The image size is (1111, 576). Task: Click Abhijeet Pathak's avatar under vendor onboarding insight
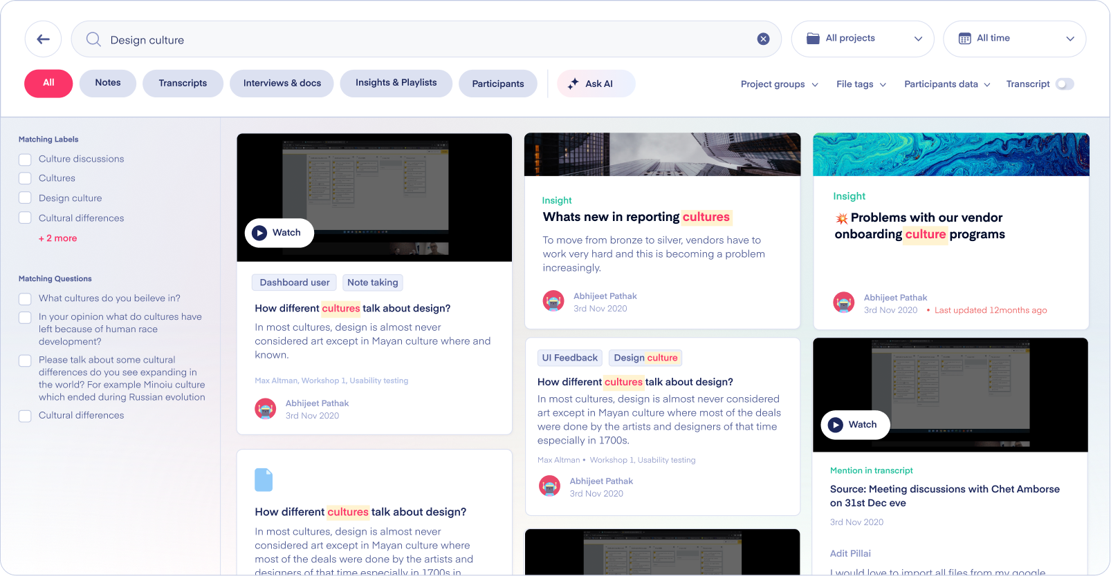[843, 303]
